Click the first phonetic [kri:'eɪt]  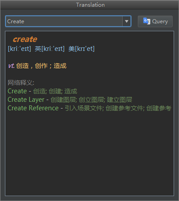(x=19, y=49)
